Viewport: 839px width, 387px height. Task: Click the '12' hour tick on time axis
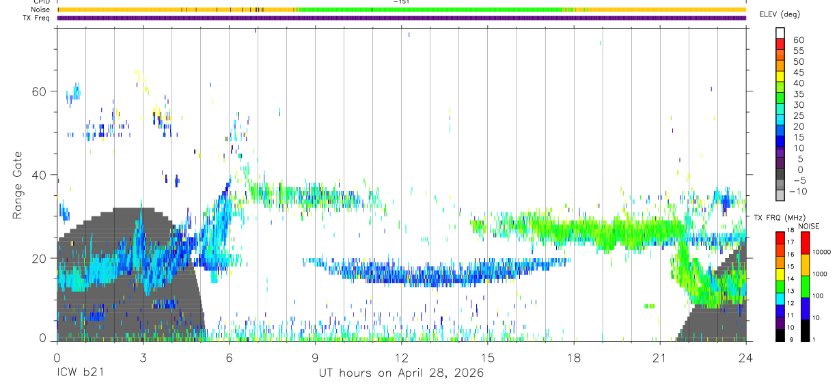click(401, 358)
